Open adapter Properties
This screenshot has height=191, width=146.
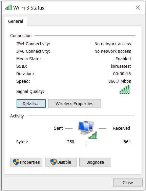tap(26, 162)
